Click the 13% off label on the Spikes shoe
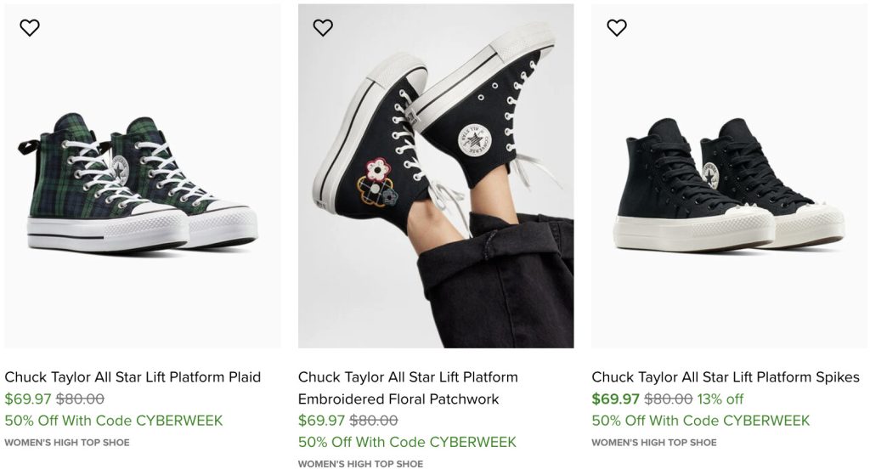The height and width of the screenshot is (475, 870). [720, 399]
